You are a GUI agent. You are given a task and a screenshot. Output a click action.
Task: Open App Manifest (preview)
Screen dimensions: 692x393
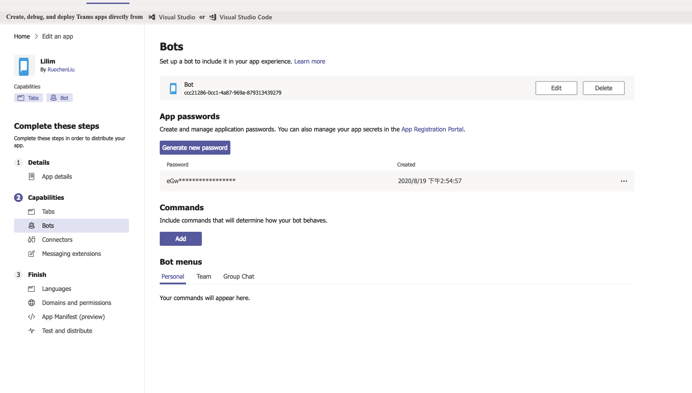click(x=73, y=317)
